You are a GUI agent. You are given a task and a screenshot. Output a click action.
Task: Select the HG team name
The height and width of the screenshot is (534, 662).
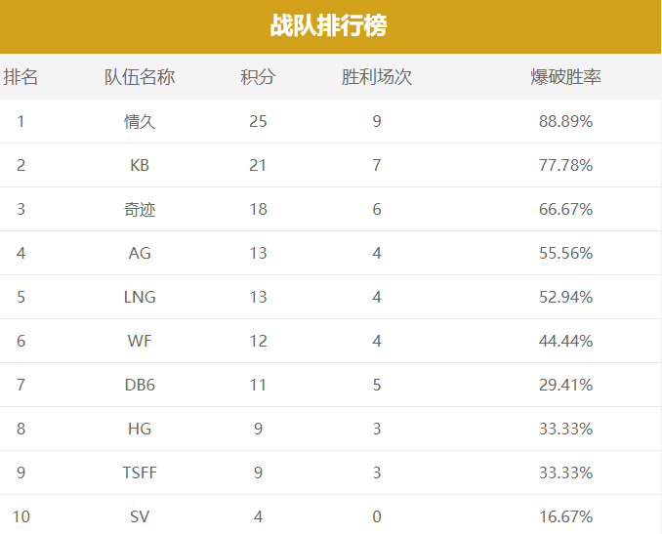click(x=140, y=429)
